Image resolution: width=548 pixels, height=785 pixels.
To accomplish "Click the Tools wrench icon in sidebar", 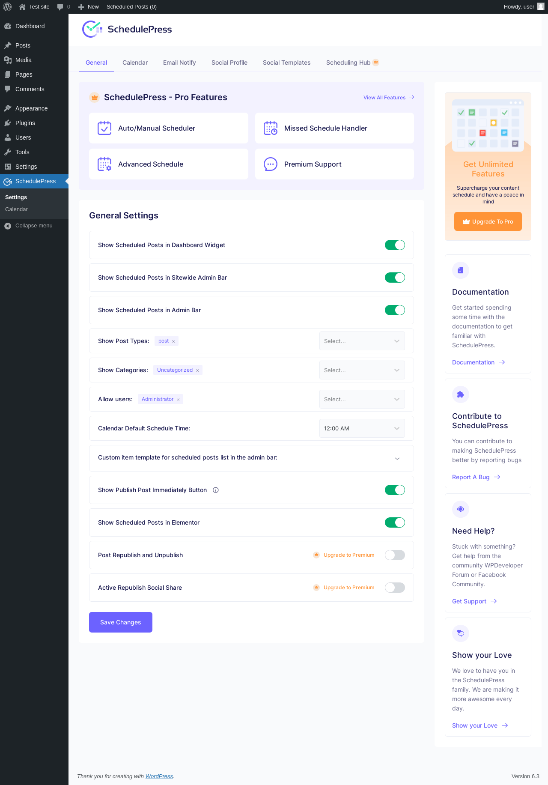I will tap(8, 152).
